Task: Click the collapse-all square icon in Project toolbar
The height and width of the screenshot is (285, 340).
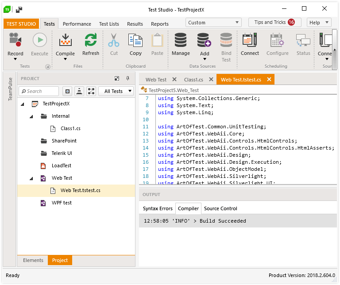Action: (67, 91)
